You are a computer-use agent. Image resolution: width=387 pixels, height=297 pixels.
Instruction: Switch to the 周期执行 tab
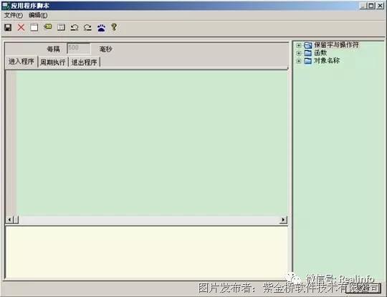click(x=52, y=62)
